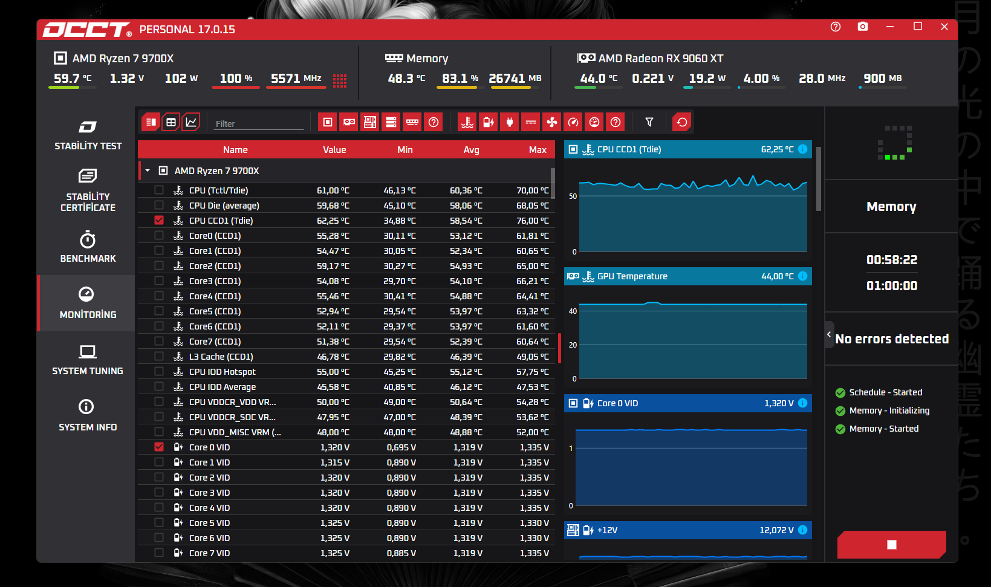Switch to graph-only view icon
This screenshot has height=587, width=991.
tap(191, 122)
